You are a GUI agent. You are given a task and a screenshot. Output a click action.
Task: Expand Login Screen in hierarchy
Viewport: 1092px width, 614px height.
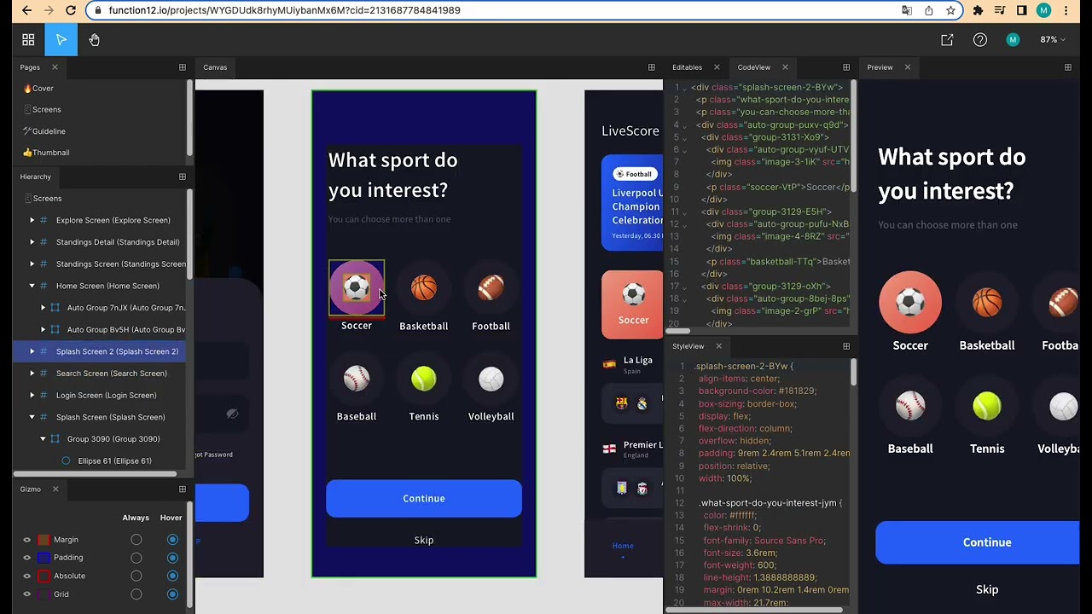coord(32,395)
